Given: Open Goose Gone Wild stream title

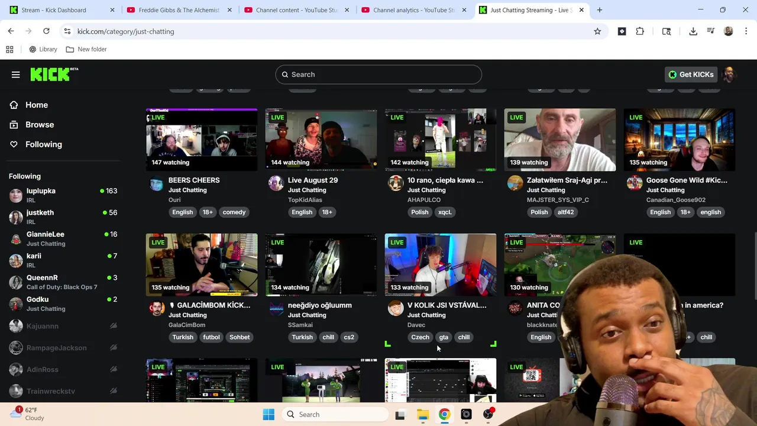Looking at the screenshot, I should tap(687, 180).
